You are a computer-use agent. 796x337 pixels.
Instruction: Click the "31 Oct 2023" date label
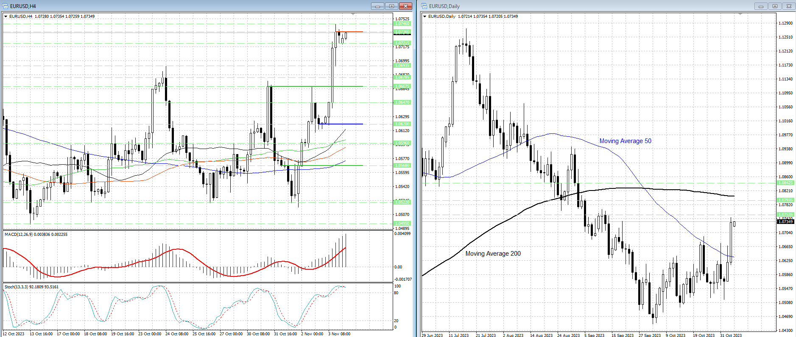tap(731, 335)
